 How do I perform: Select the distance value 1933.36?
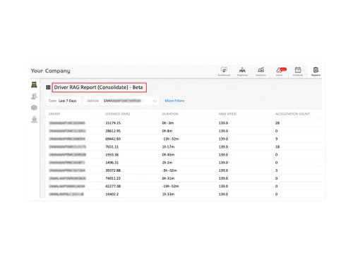(112, 155)
